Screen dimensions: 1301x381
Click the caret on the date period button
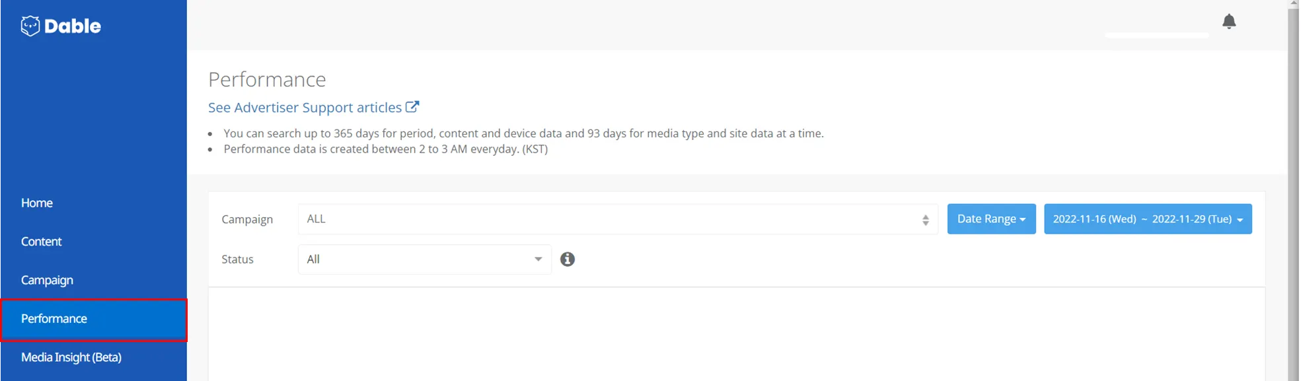(1240, 220)
